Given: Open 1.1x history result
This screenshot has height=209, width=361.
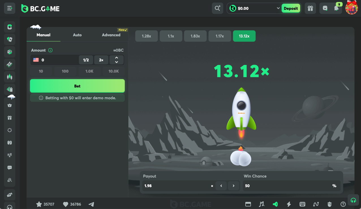Looking at the screenshot, I should tap(171, 36).
